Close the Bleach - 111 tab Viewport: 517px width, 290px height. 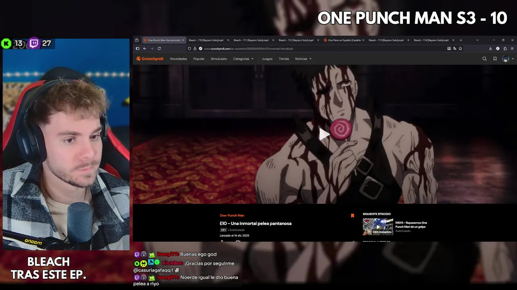[x=273, y=40]
